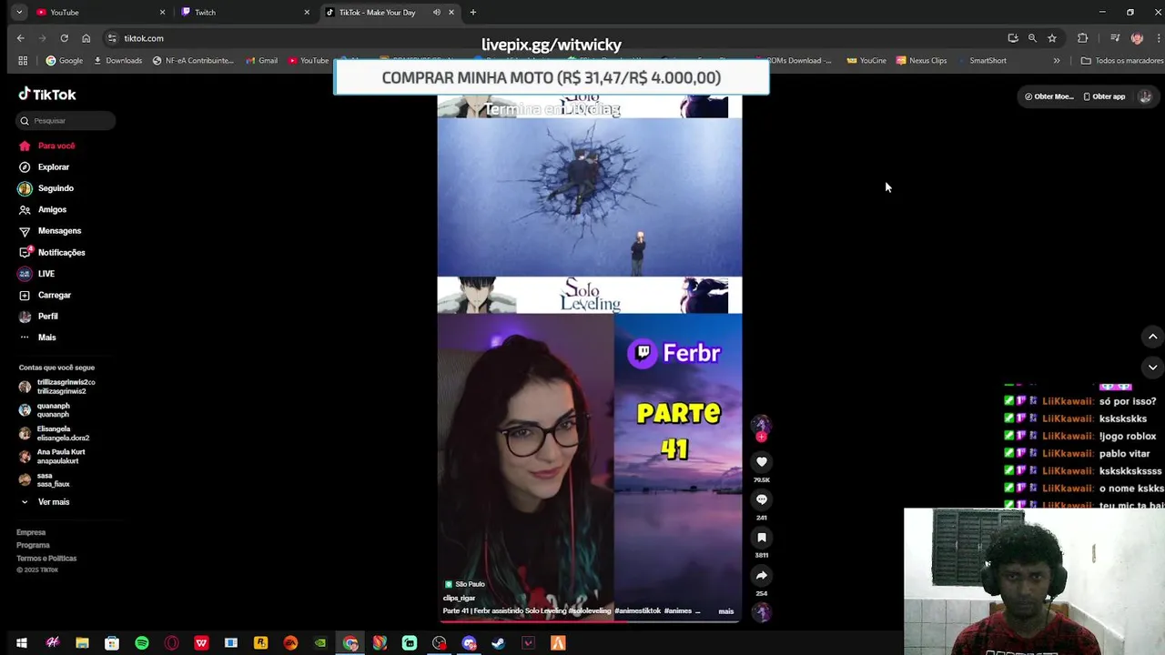Open the SmartShort bookmark
1165x655 pixels.
(x=982, y=61)
